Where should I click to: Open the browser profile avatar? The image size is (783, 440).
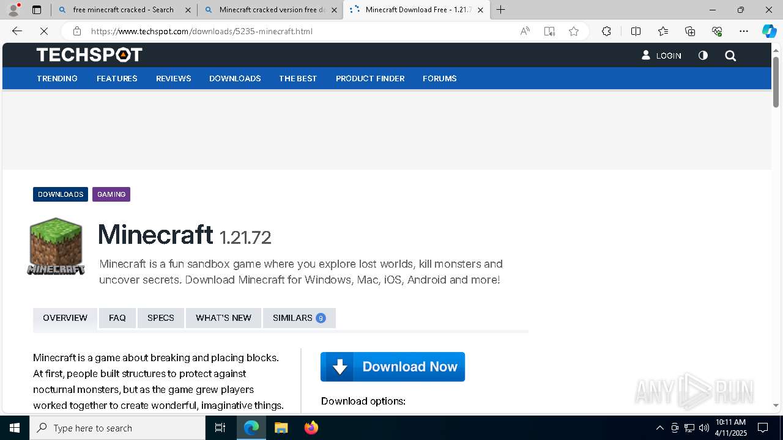(13, 10)
